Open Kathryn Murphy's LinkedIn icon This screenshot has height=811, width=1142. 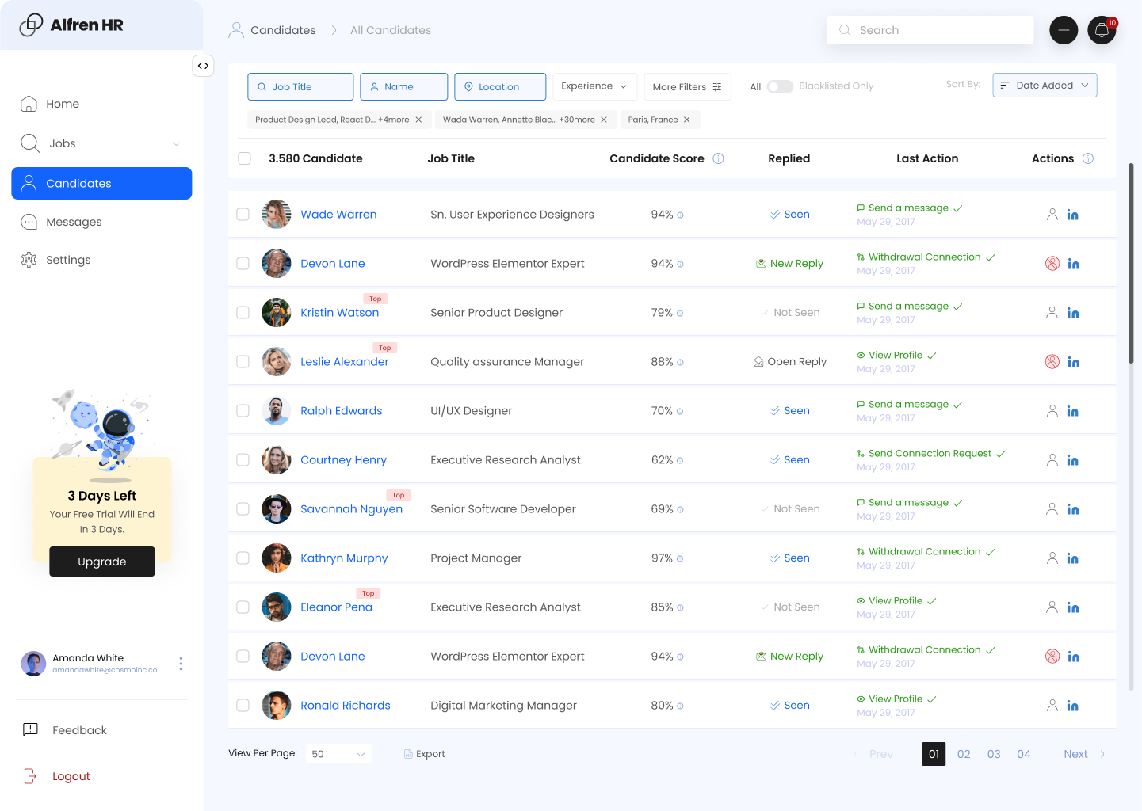(x=1072, y=558)
